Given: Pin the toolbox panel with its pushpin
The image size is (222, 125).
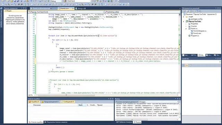Looking at the screenshot, I should coord(24,8).
